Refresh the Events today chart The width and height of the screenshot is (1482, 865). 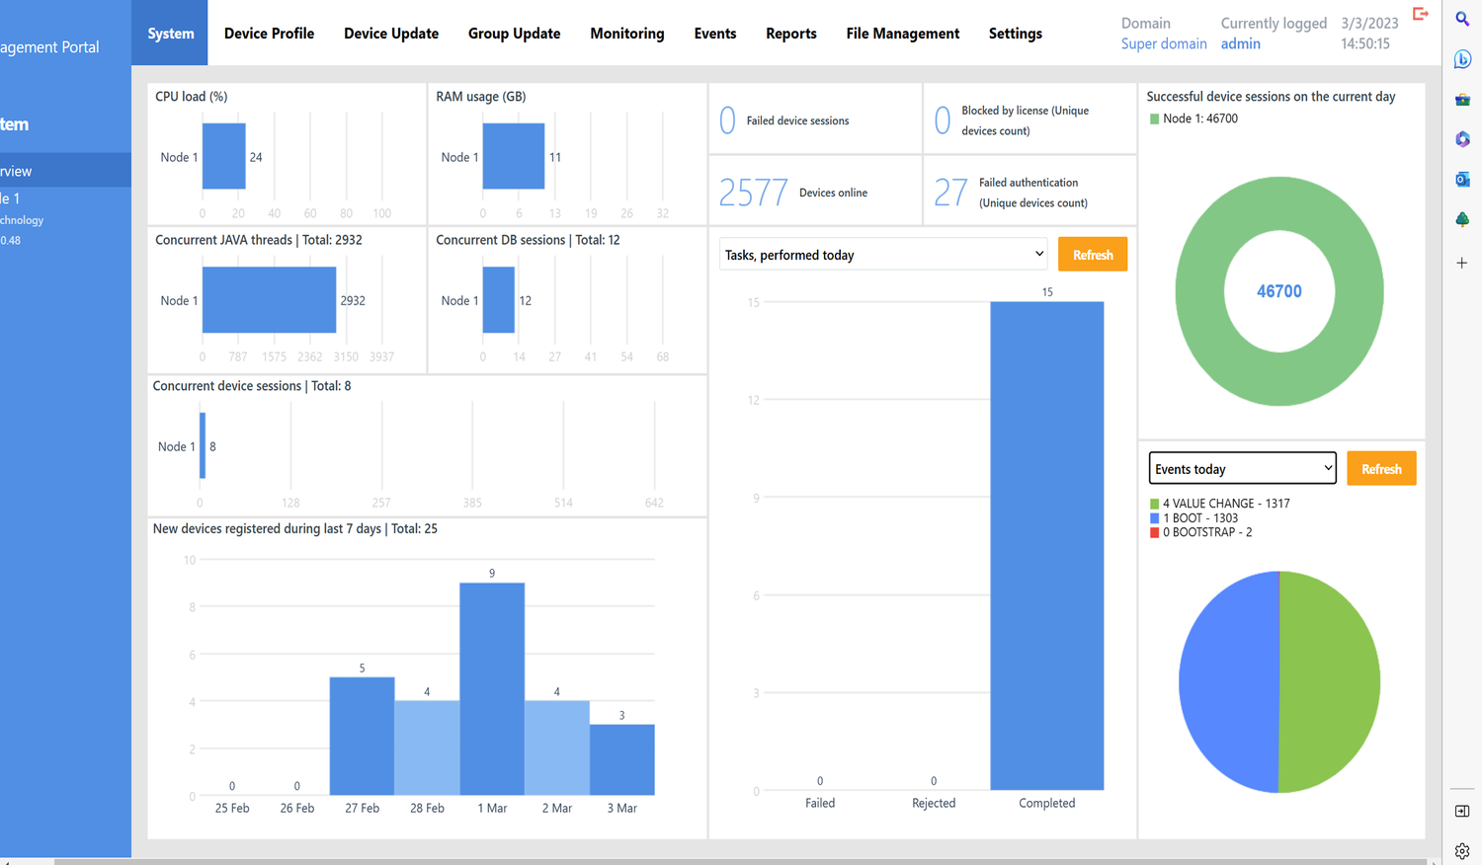point(1380,469)
